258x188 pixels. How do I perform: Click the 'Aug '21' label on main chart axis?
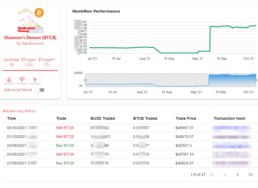145,59
